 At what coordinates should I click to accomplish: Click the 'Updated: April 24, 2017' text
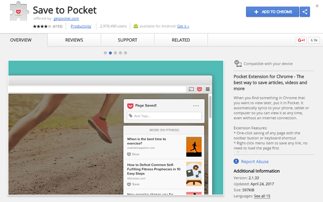pos(254,184)
